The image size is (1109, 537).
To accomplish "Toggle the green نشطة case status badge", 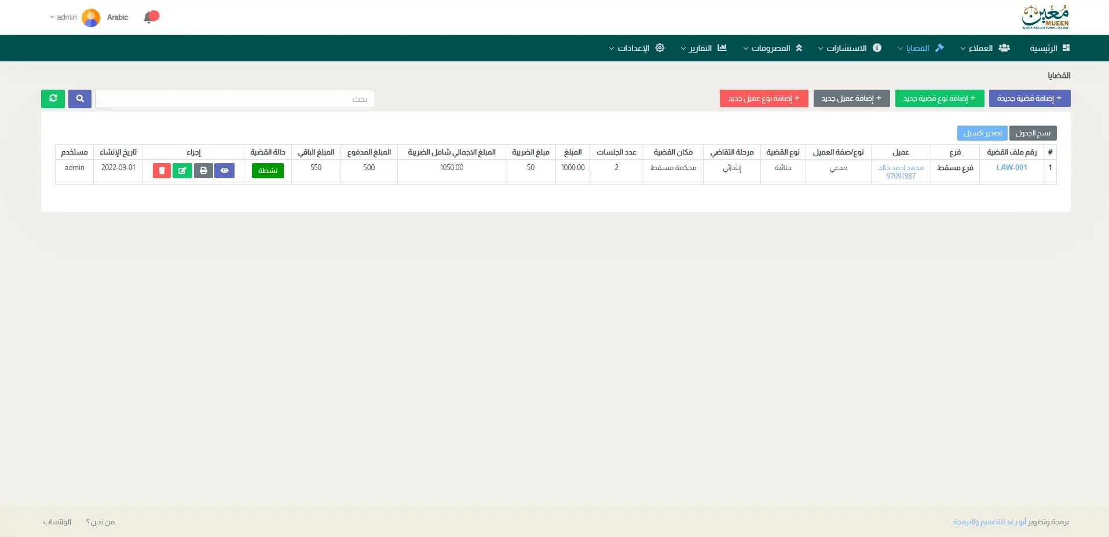I will pyautogui.click(x=268, y=171).
